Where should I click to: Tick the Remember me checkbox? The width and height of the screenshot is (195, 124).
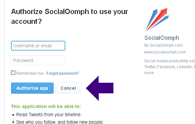[x=13, y=73]
